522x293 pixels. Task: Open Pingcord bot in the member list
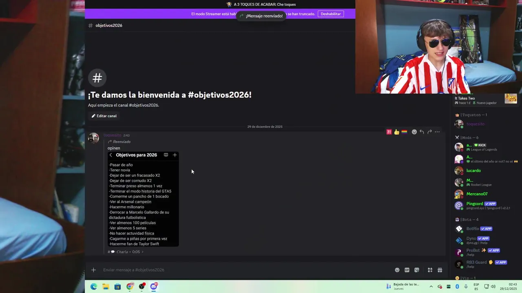point(485,206)
